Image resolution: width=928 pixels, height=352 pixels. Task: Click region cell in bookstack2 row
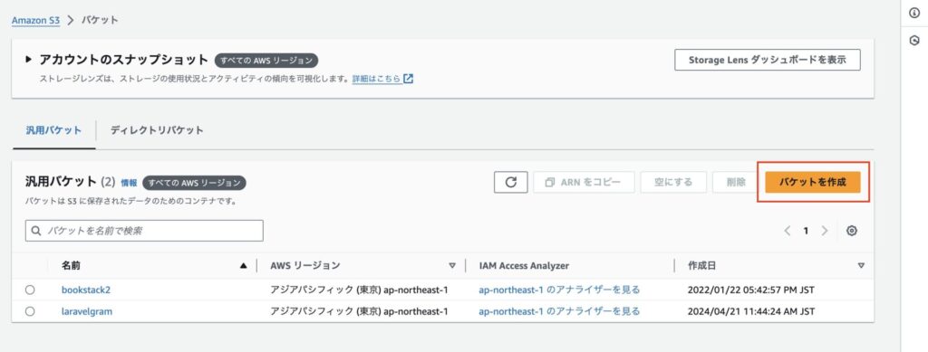[x=359, y=290]
